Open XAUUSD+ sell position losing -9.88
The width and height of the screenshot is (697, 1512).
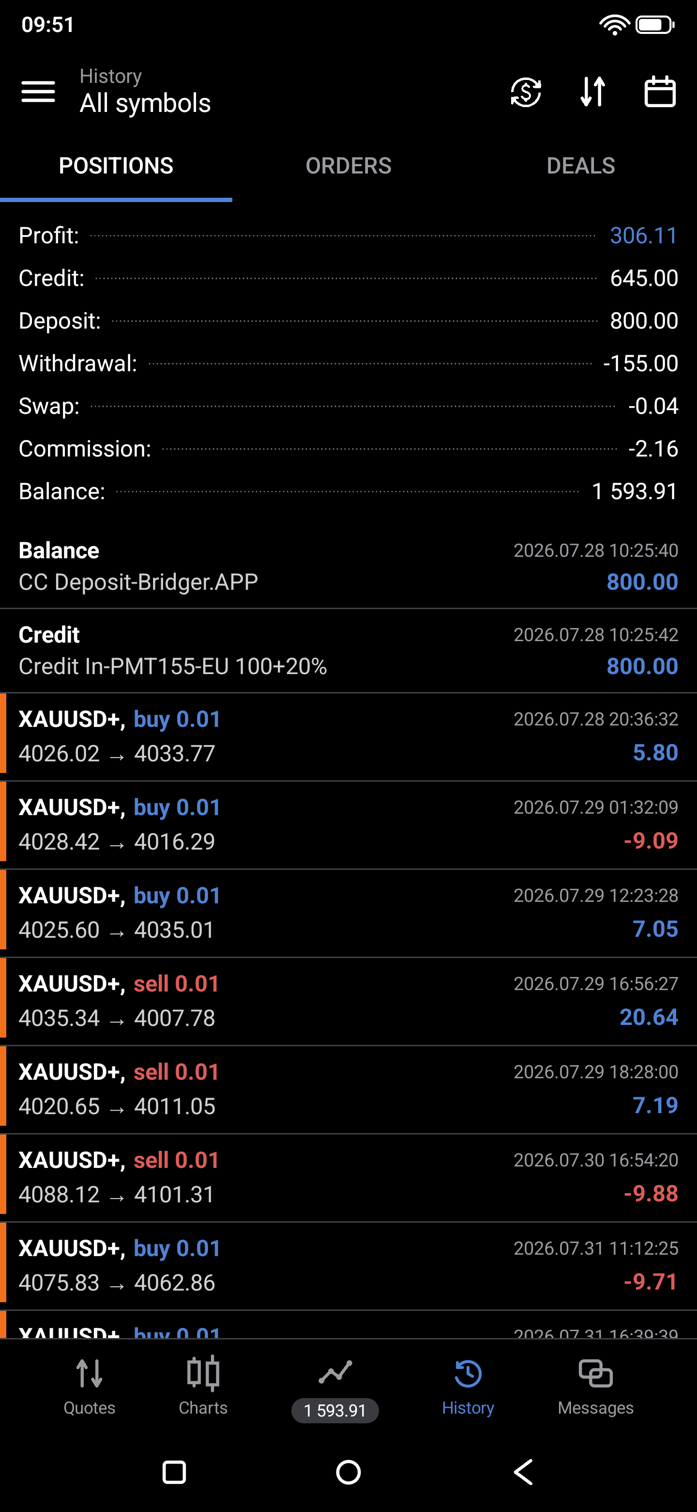348,1178
